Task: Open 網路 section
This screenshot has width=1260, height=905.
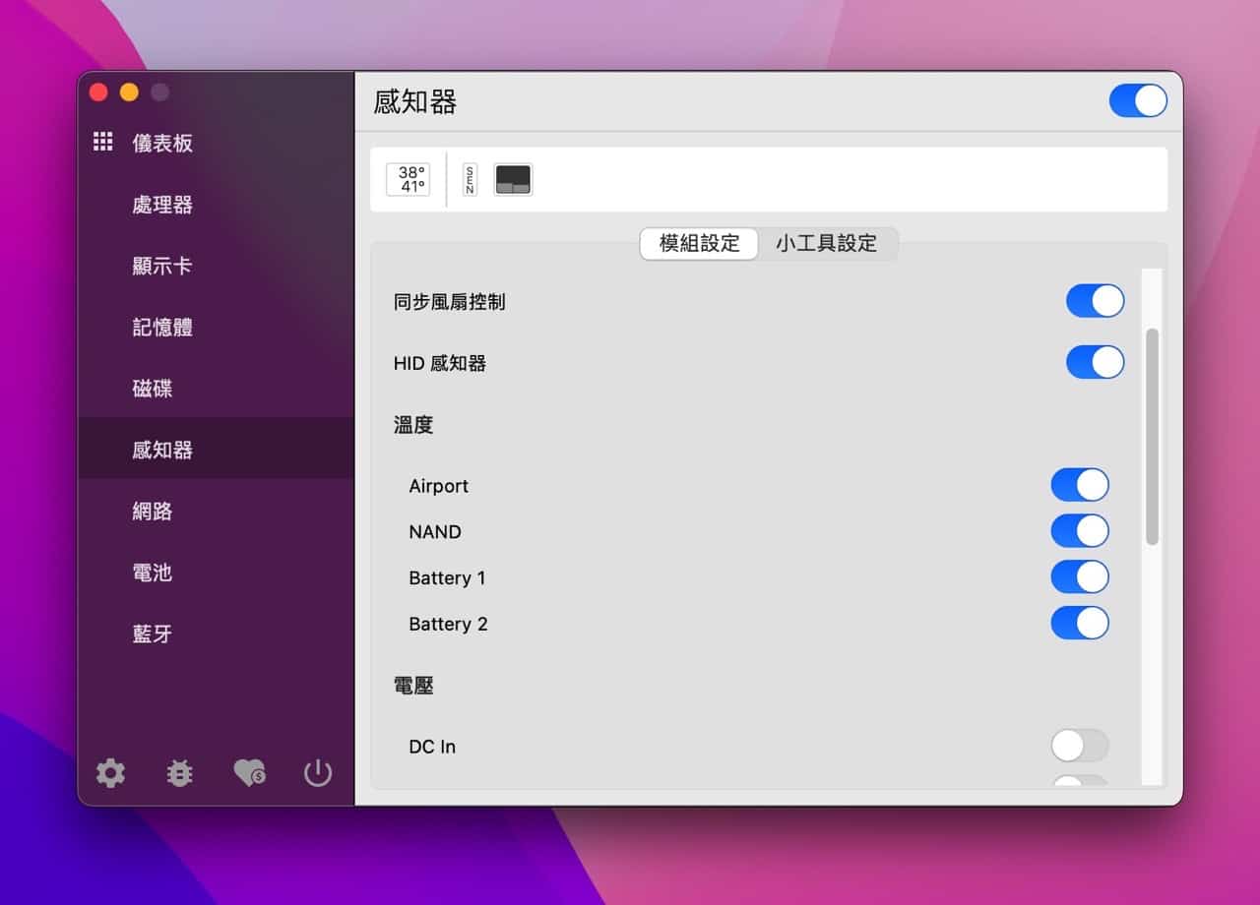Action: (216, 512)
